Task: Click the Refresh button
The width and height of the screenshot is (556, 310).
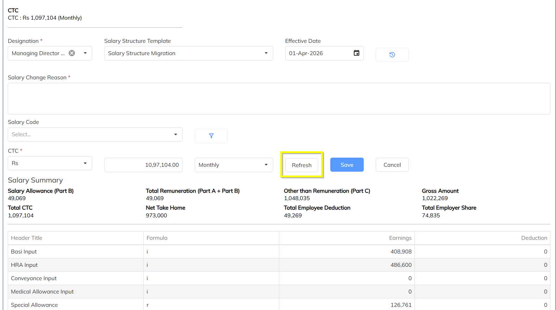Action: click(302, 165)
